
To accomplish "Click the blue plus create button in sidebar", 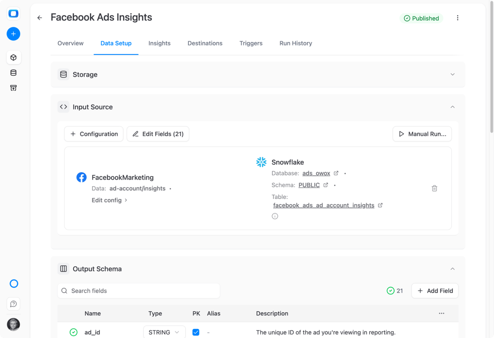I will click(13, 34).
